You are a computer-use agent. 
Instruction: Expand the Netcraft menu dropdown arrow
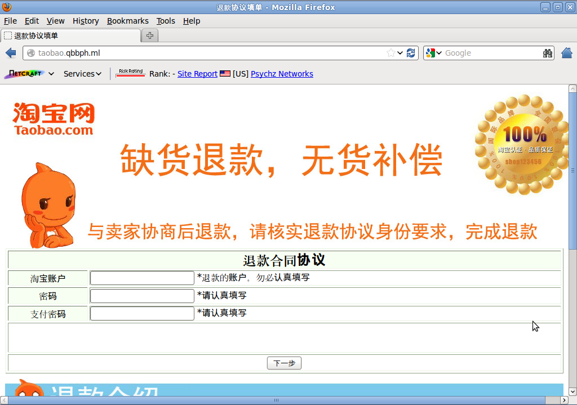(x=51, y=74)
